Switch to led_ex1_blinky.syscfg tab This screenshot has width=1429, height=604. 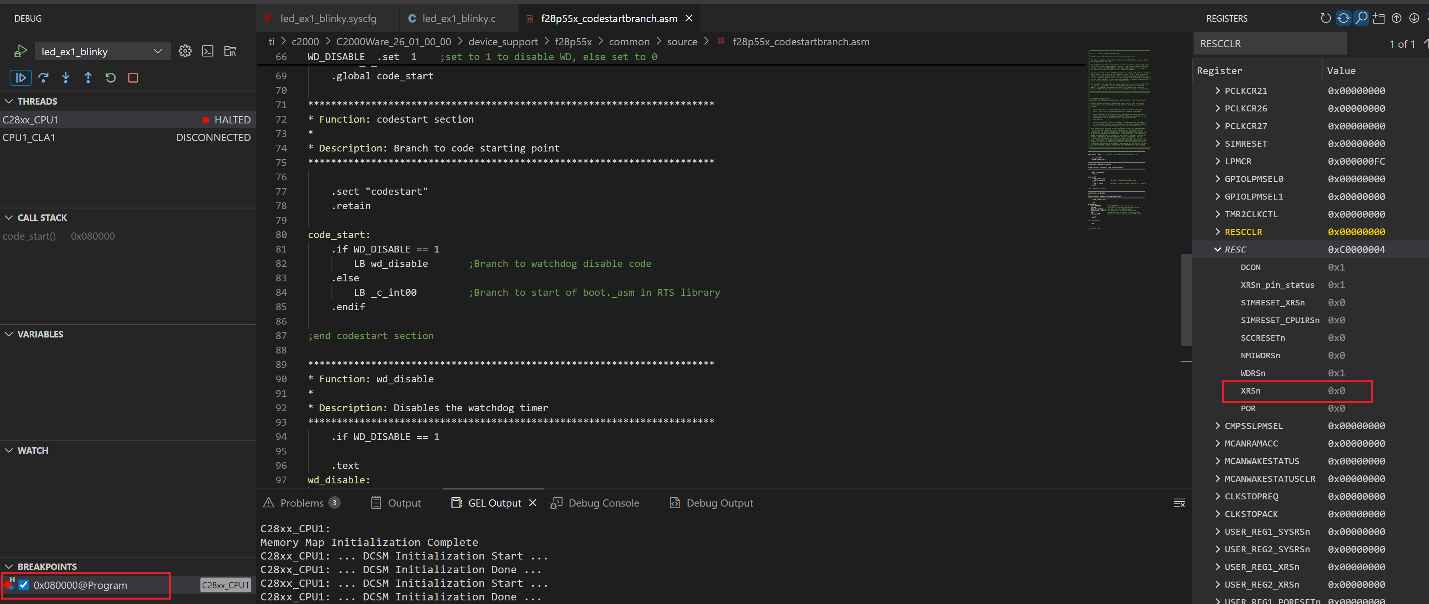pos(328,18)
